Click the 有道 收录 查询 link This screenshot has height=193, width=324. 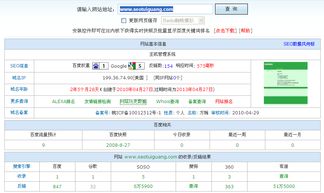(x=284, y=176)
